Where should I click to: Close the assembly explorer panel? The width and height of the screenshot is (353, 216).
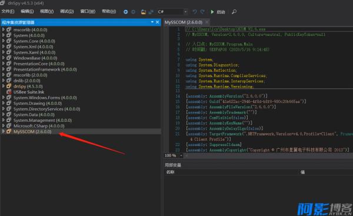[x=157, y=22]
